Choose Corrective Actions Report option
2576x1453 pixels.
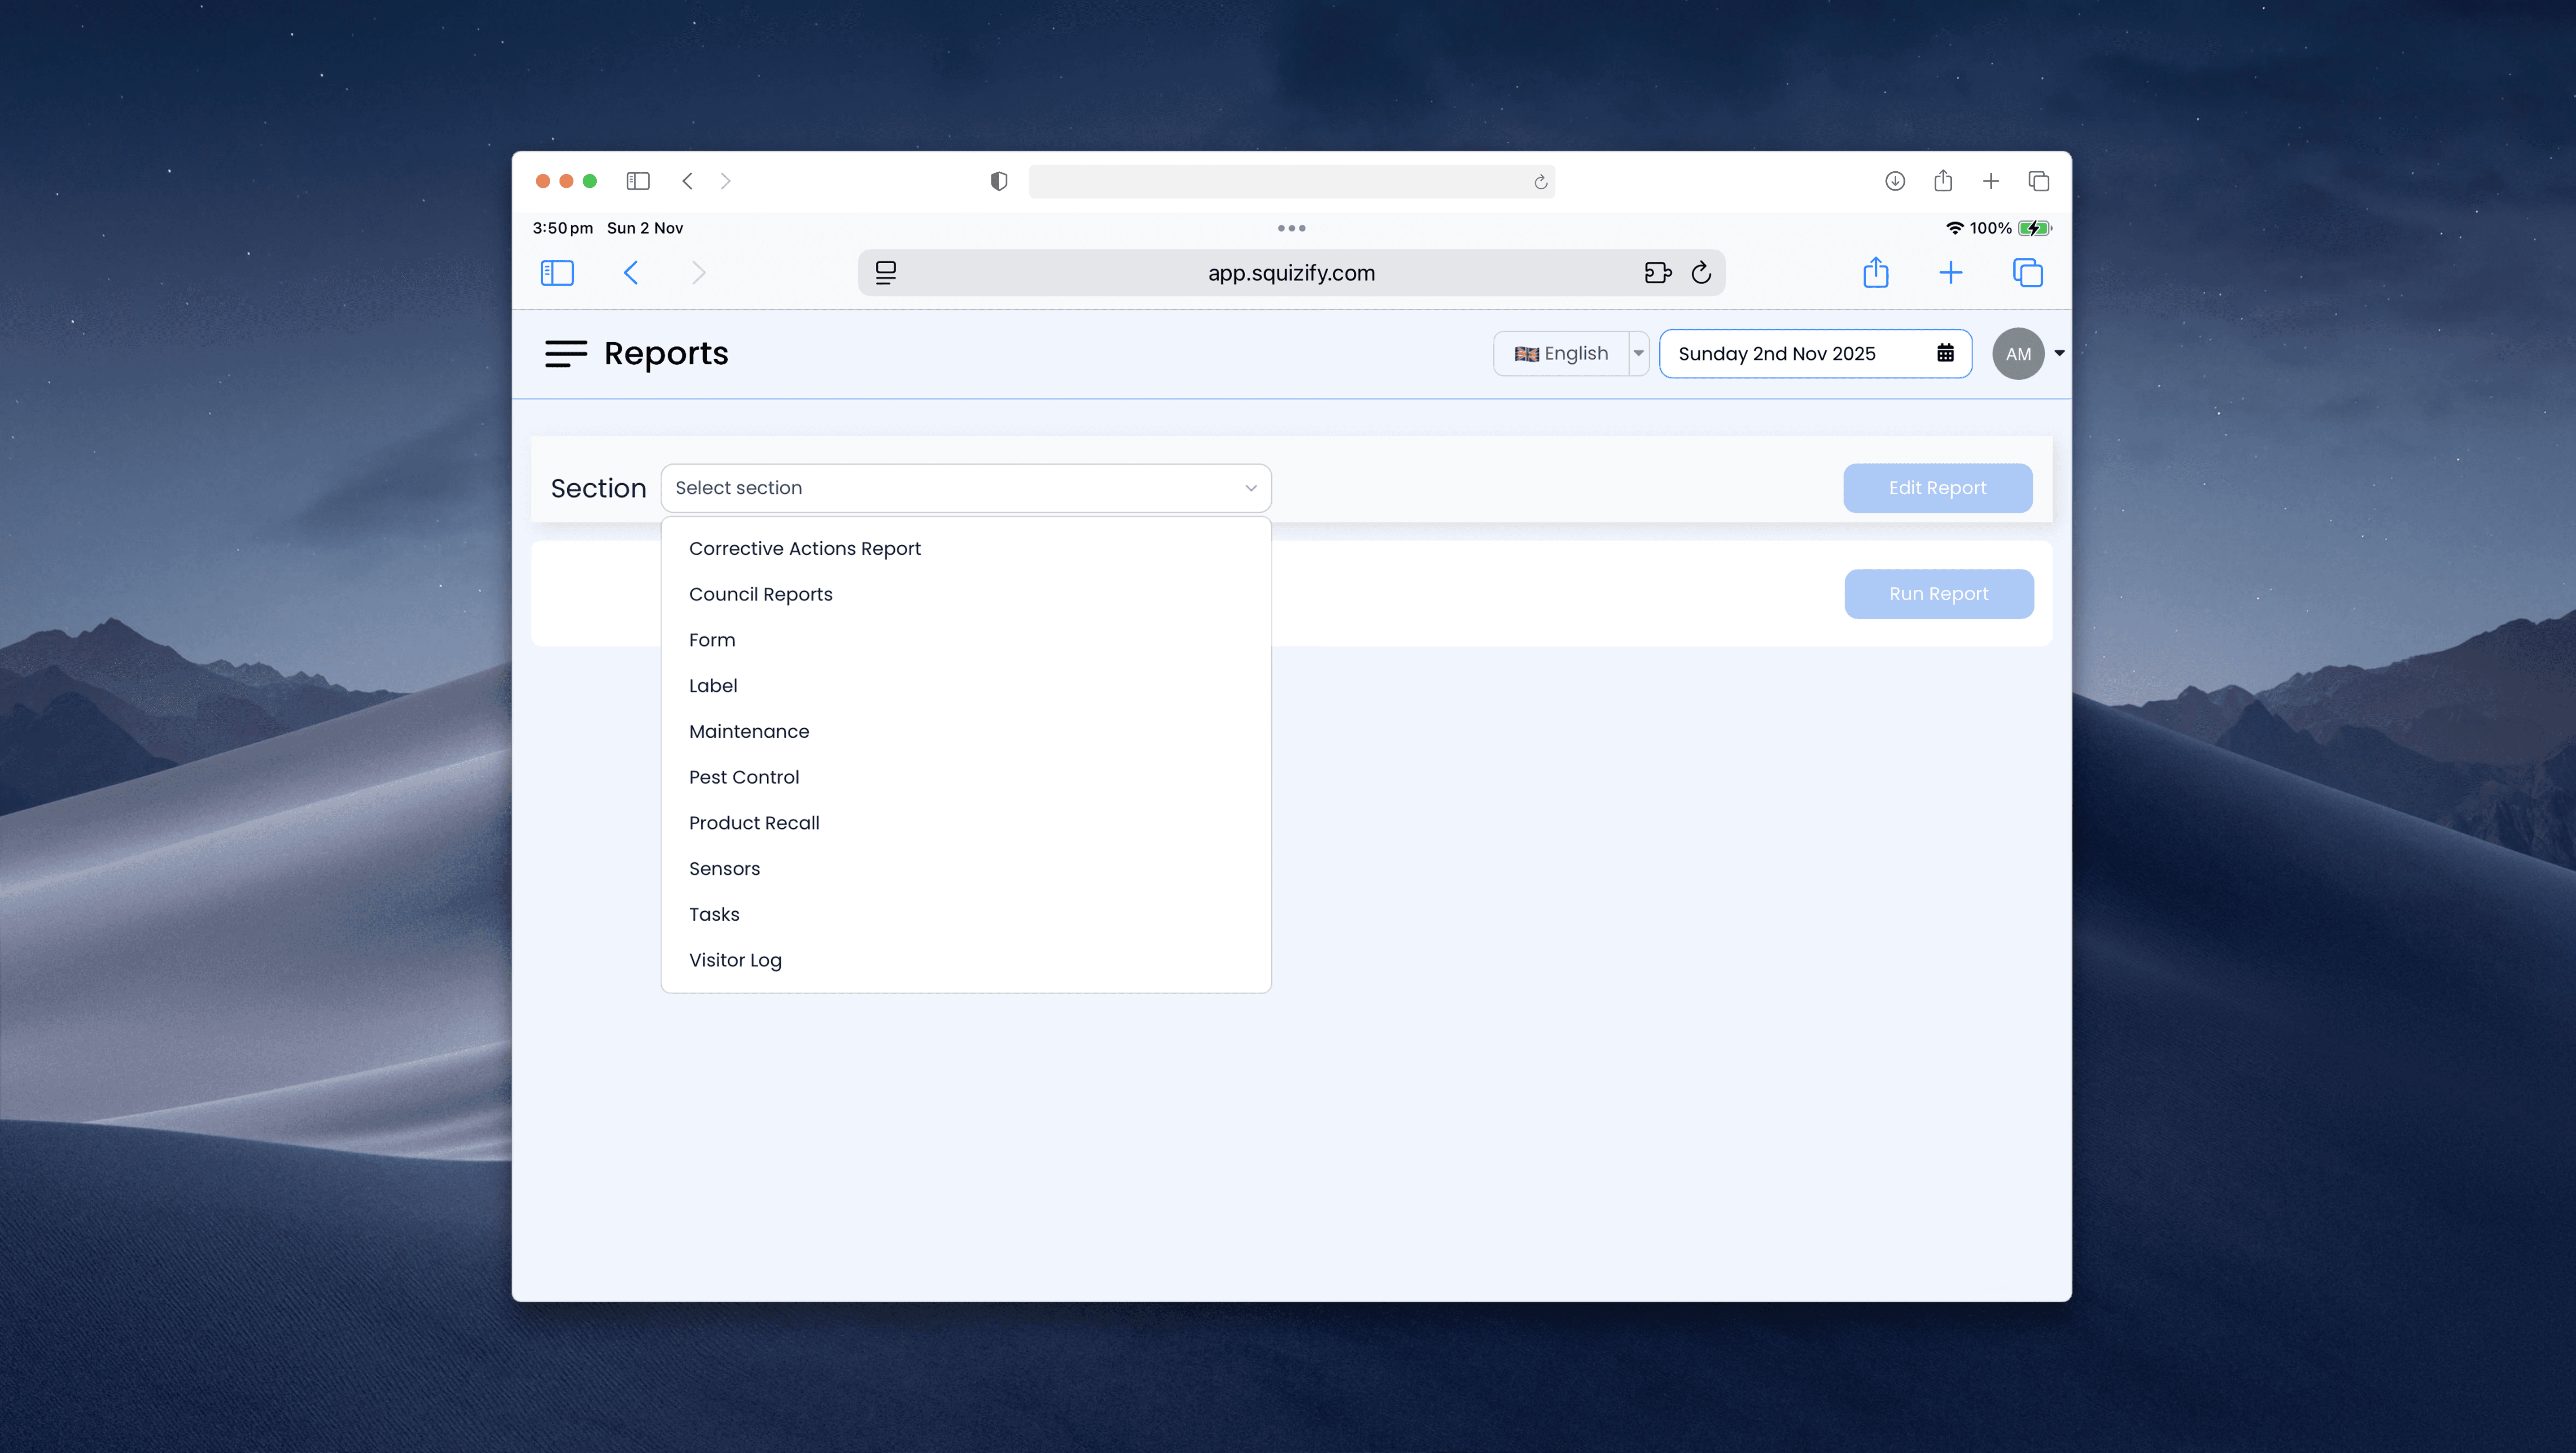pos(804,548)
